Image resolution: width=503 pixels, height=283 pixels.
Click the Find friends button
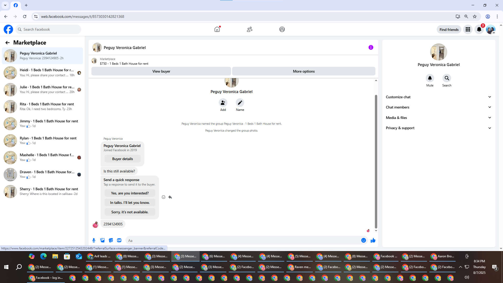coord(449,29)
